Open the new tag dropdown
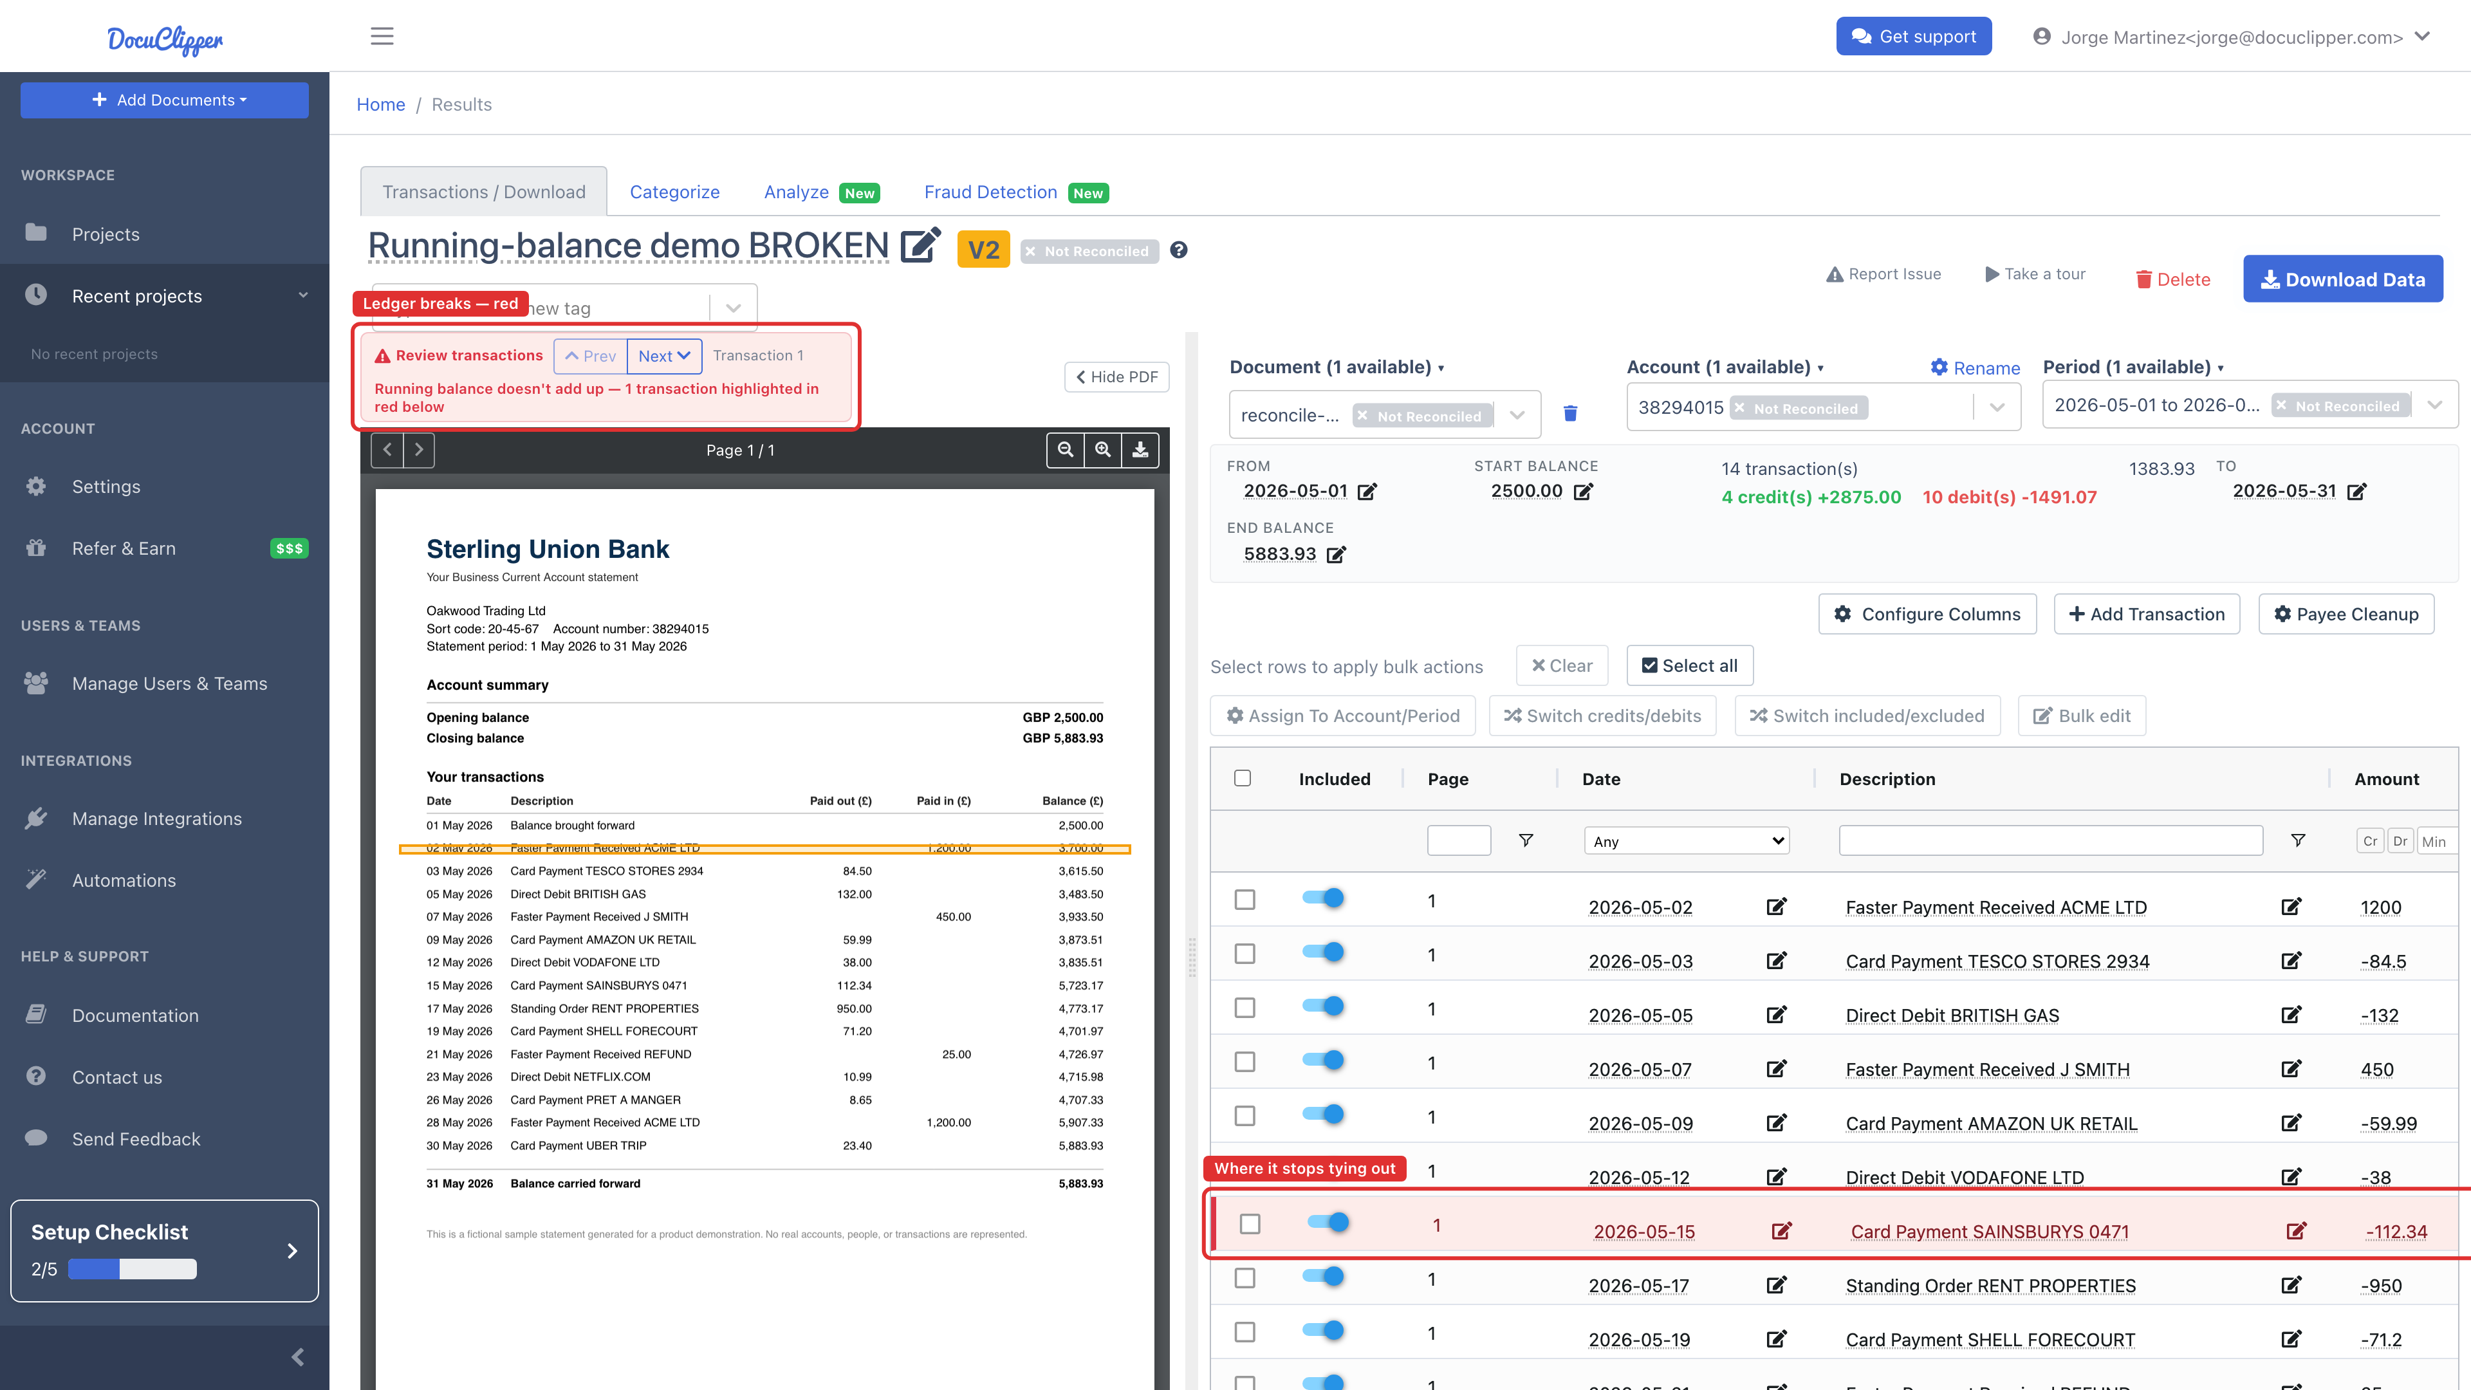Screen dimensions: 2471x1390 [x=733, y=308]
